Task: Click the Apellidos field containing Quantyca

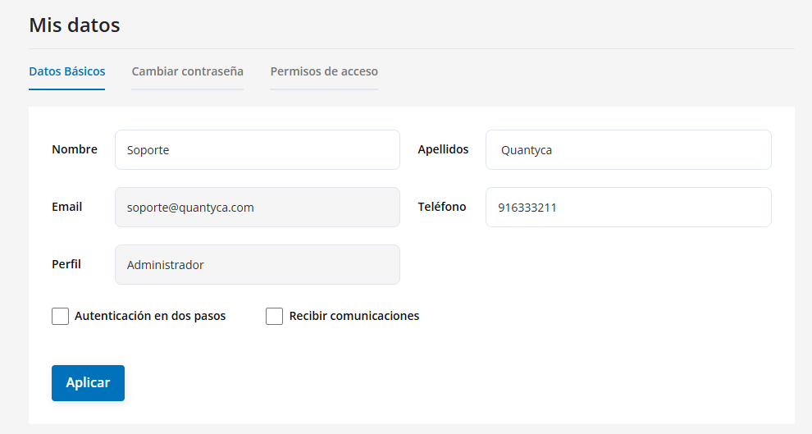Action: pyautogui.click(x=628, y=149)
